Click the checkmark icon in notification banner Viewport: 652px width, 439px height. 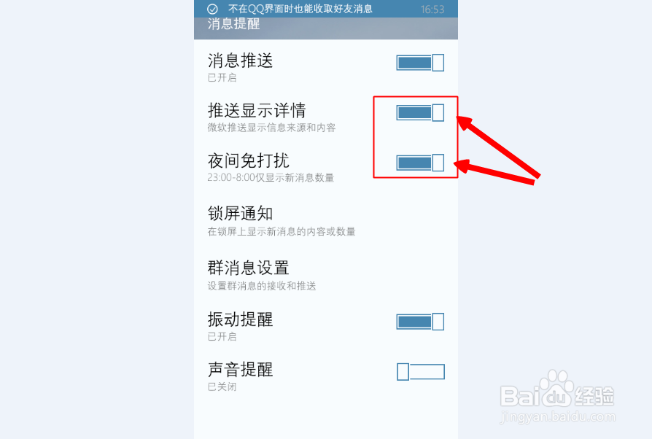tap(212, 9)
